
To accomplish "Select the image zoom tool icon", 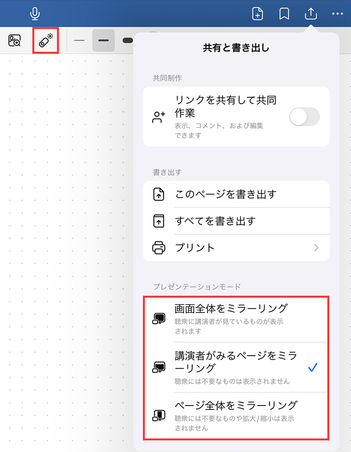I will pyautogui.click(x=14, y=40).
